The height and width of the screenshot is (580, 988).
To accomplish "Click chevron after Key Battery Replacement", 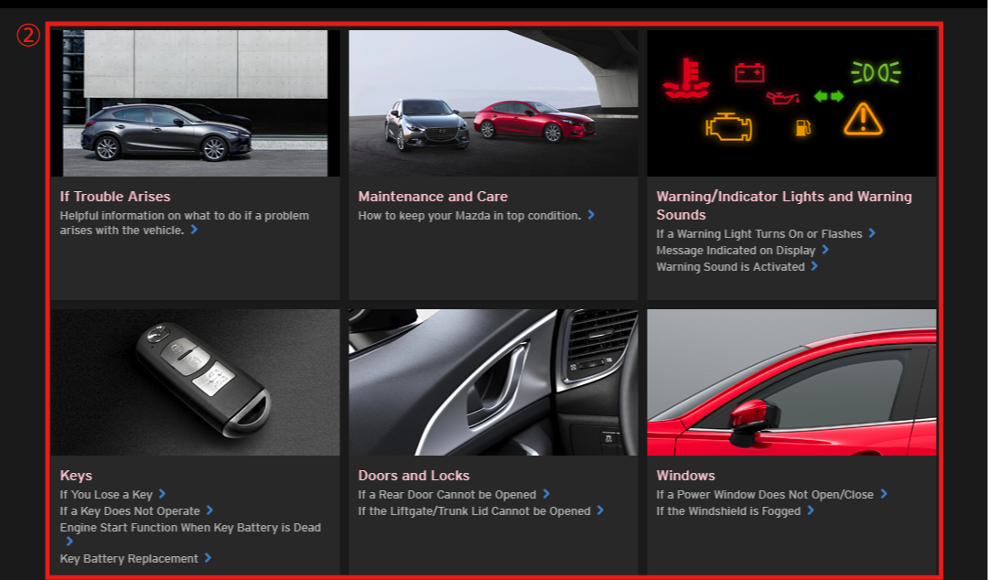I will tap(208, 557).
